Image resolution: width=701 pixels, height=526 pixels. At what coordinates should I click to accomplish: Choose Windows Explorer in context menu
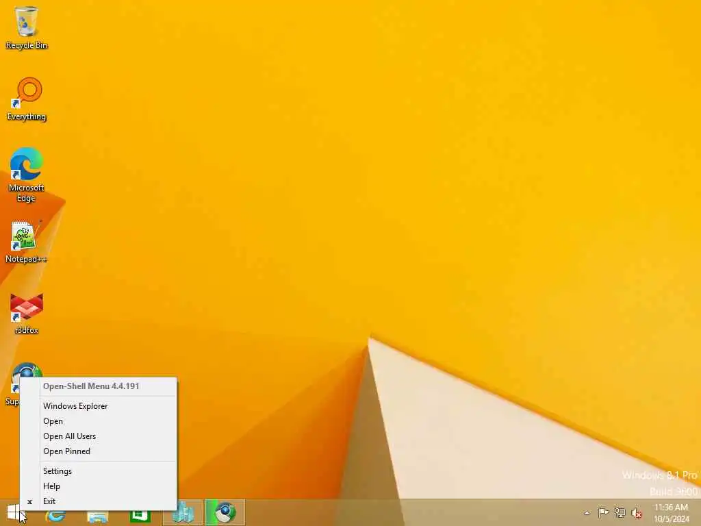click(x=99, y=406)
